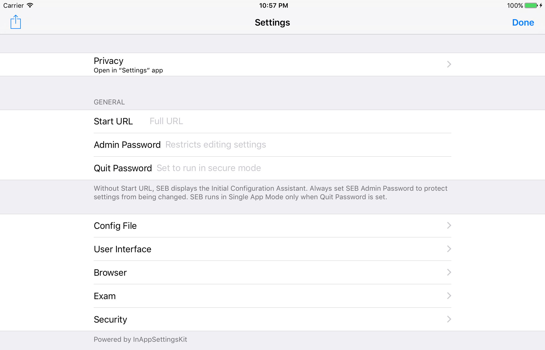Open User Interface settings
This screenshot has width=545, height=350.
point(272,249)
